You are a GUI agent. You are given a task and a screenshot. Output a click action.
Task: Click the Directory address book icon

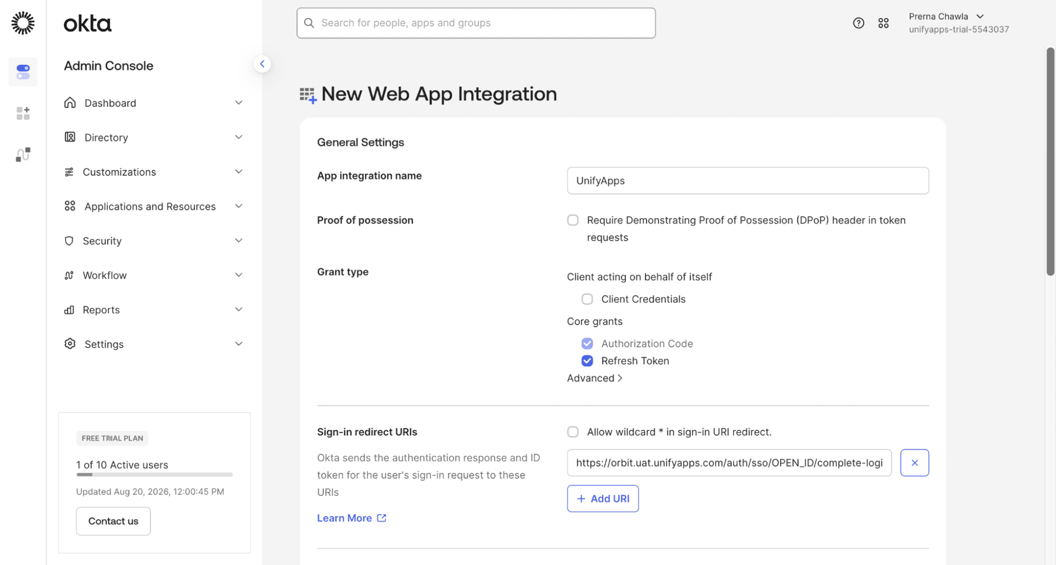pos(70,137)
